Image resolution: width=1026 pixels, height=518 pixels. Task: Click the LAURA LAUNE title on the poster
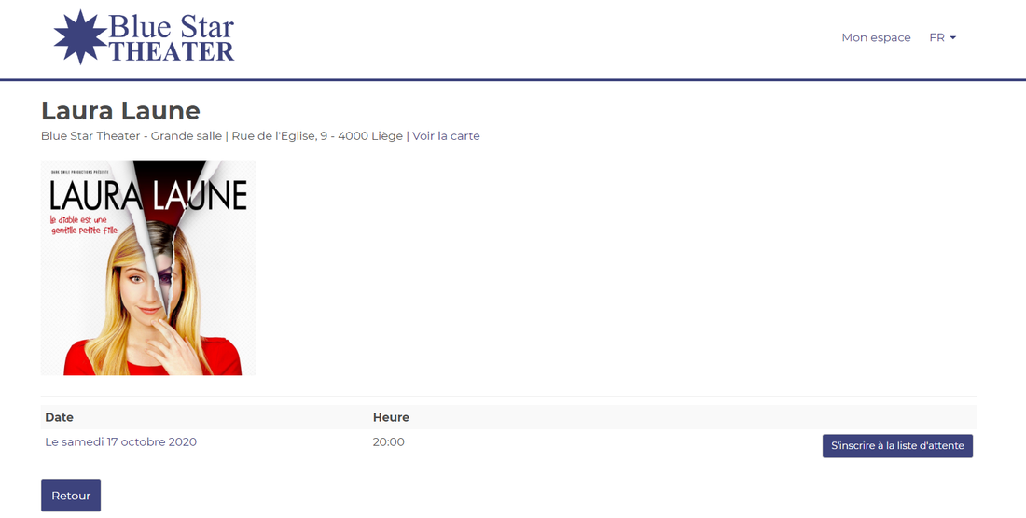[148, 195]
